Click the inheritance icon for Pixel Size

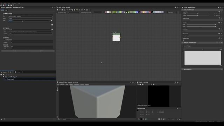tap(219, 23)
